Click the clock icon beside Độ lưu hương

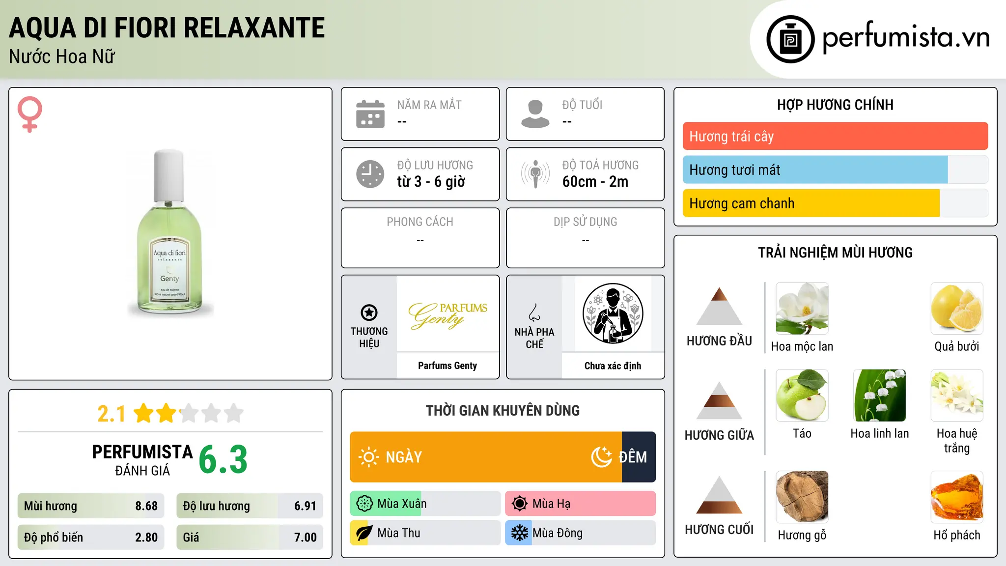(x=370, y=174)
